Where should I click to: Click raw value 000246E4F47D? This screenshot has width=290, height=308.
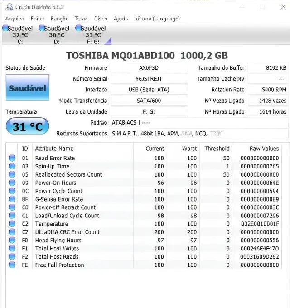click(260, 249)
